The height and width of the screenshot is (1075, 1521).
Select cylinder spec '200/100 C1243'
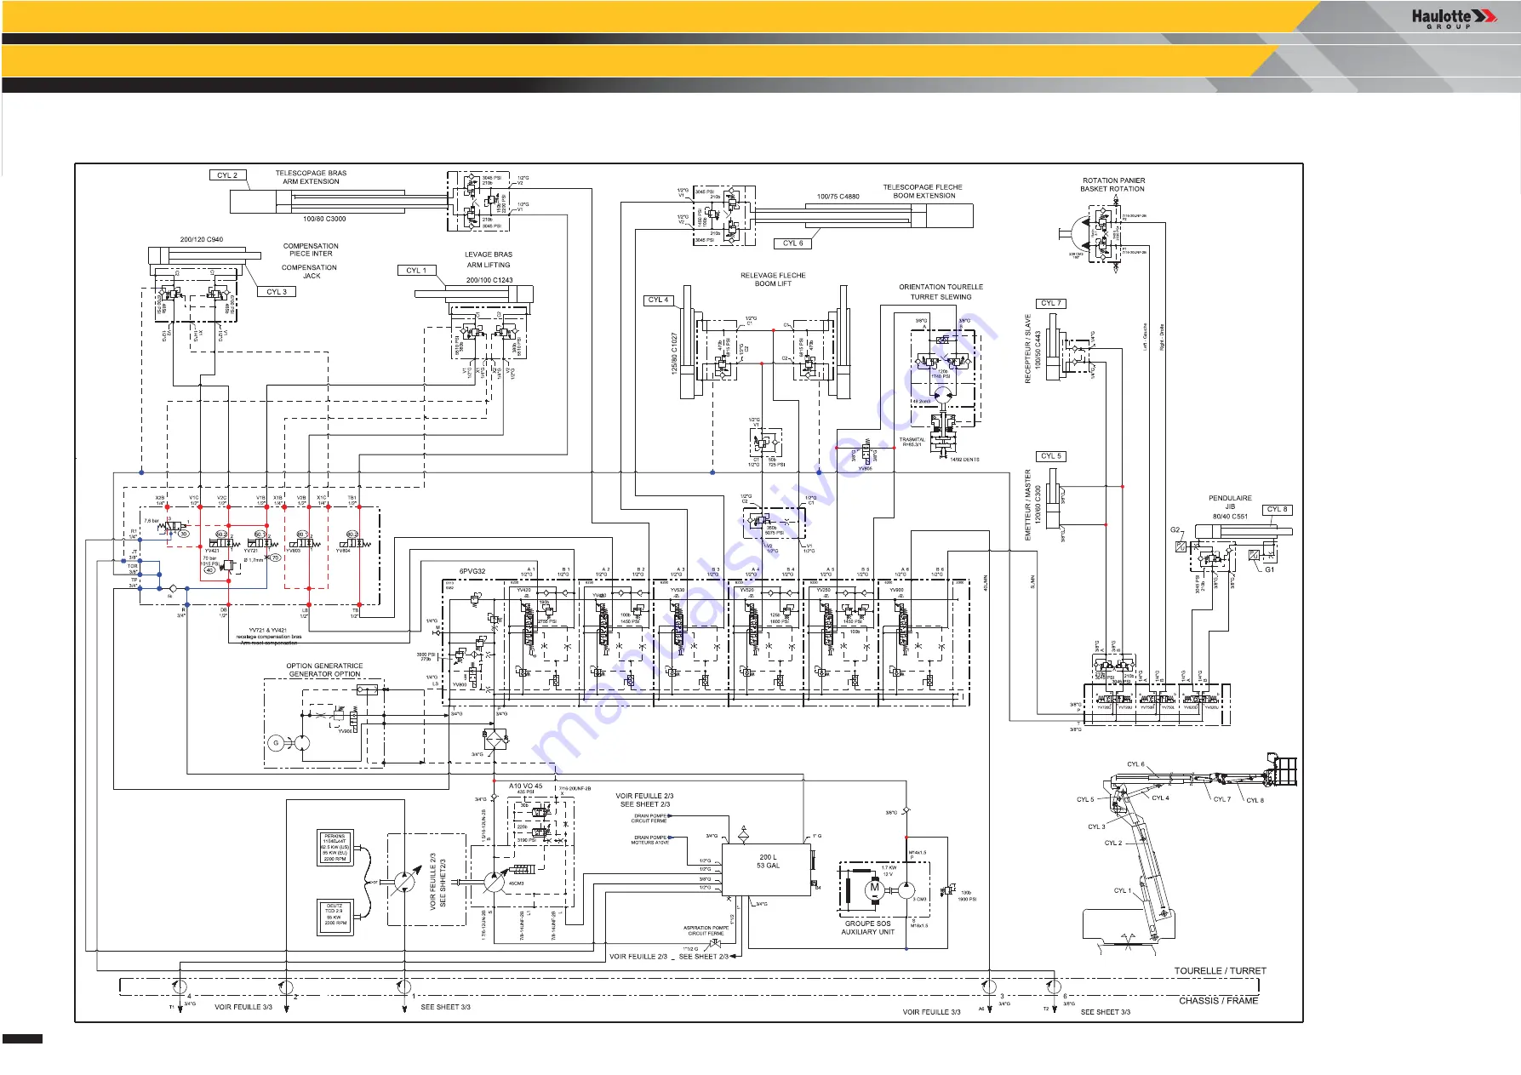tap(489, 280)
